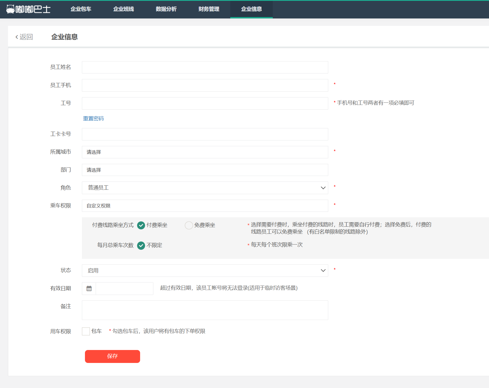The height and width of the screenshot is (388, 489).
Task: Enable the 包车 permission checkbox
Action: pyautogui.click(x=85, y=331)
